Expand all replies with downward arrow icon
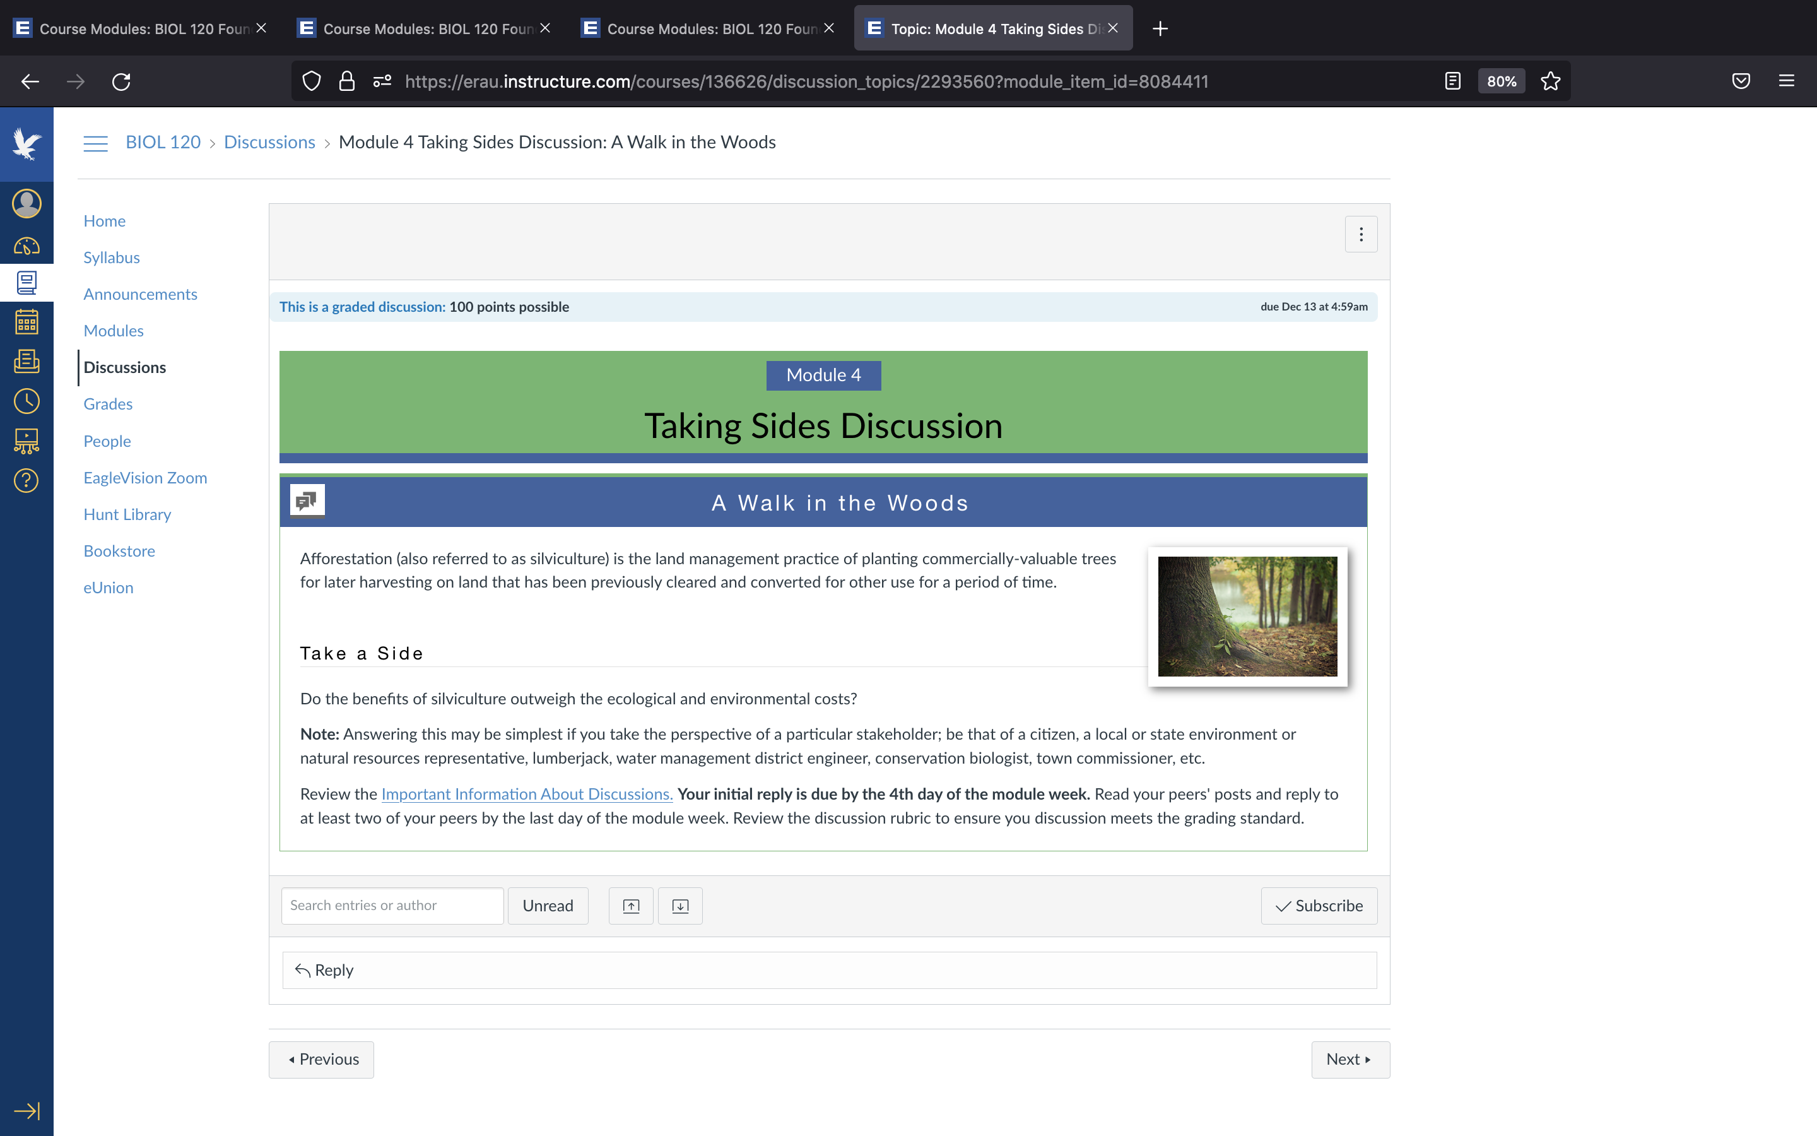The width and height of the screenshot is (1817, 1136). coord(680,906)
